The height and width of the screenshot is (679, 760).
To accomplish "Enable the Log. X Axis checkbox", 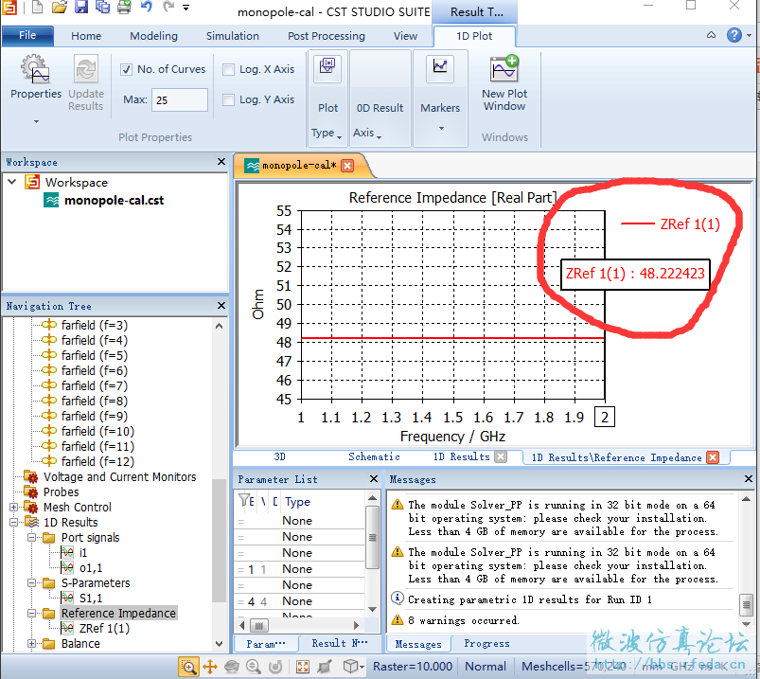I will (x=228, y=69).
